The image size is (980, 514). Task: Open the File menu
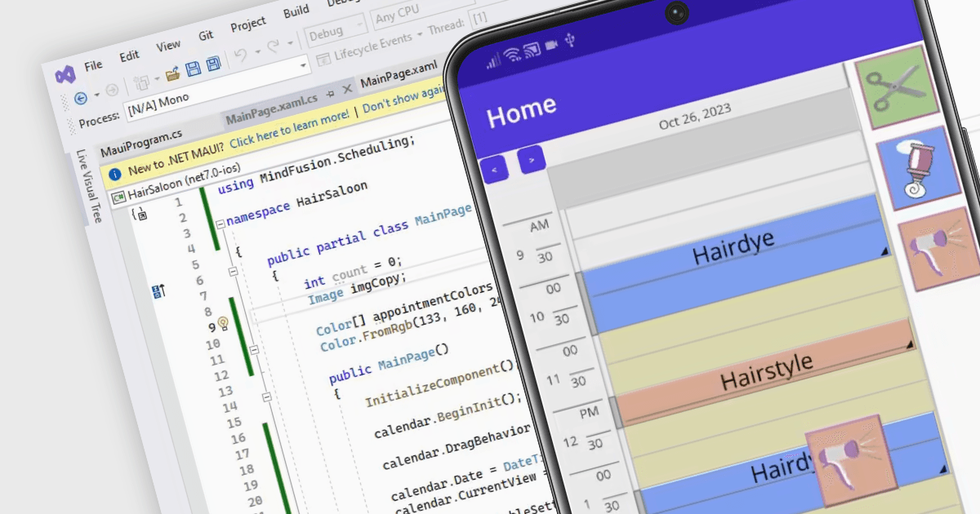tap(93, 65)
